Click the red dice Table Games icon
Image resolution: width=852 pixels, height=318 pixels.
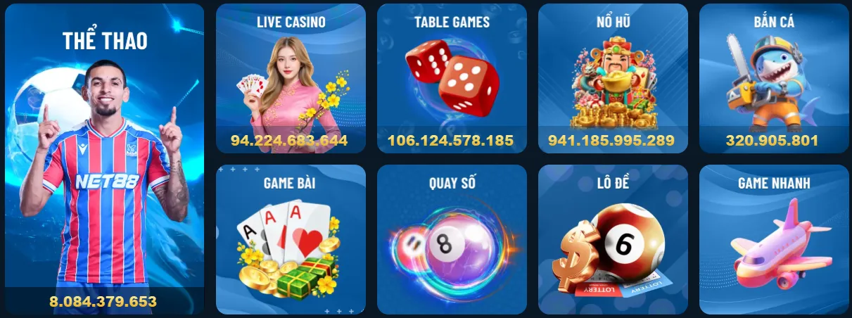point(452,77)
